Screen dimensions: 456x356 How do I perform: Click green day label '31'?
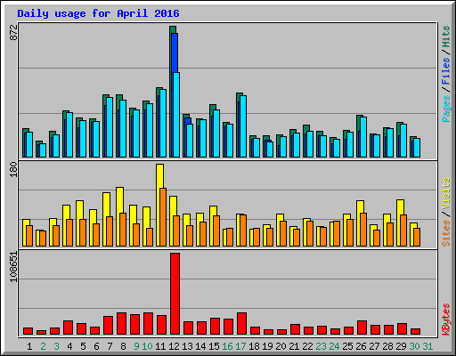point(427,346)
